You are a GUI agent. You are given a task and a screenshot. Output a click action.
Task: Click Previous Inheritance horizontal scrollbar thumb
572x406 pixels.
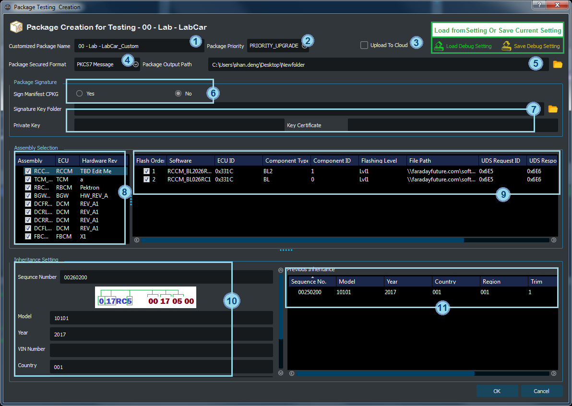[385, 373]
